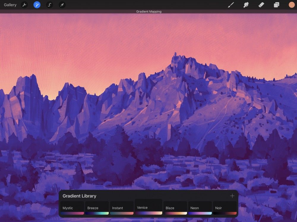Add a new gradient with the plus button

[232, 196]
